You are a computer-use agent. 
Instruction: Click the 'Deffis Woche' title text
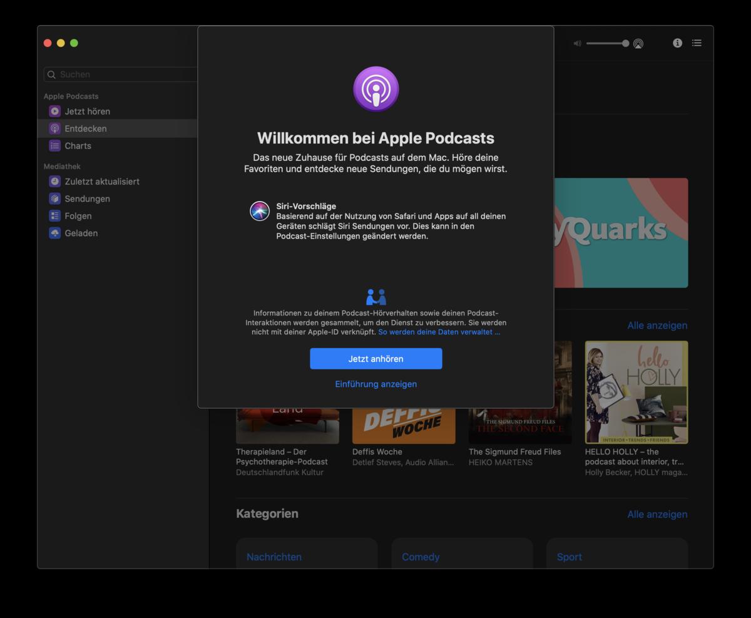coord(377,451)
